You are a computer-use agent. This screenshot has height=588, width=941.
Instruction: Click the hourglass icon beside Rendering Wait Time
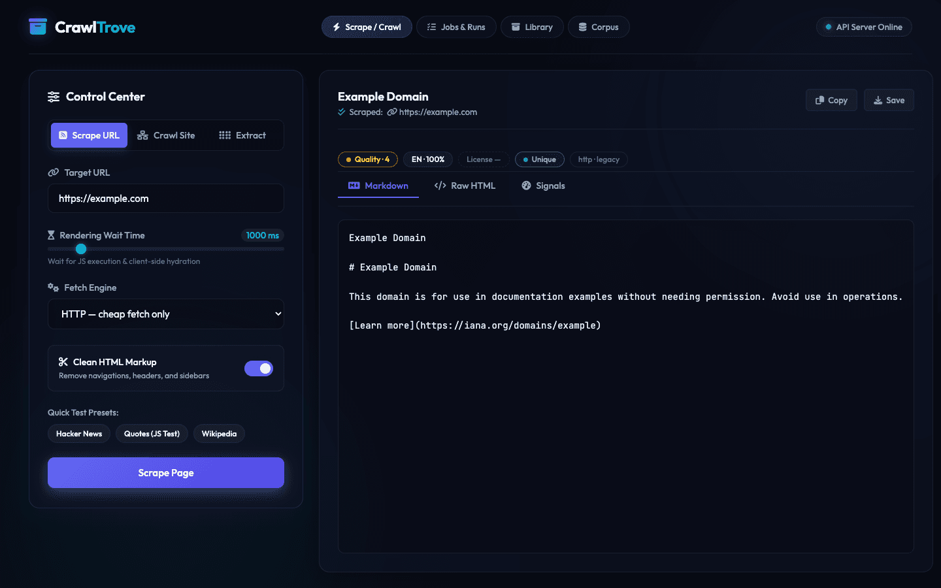point(51,235)
